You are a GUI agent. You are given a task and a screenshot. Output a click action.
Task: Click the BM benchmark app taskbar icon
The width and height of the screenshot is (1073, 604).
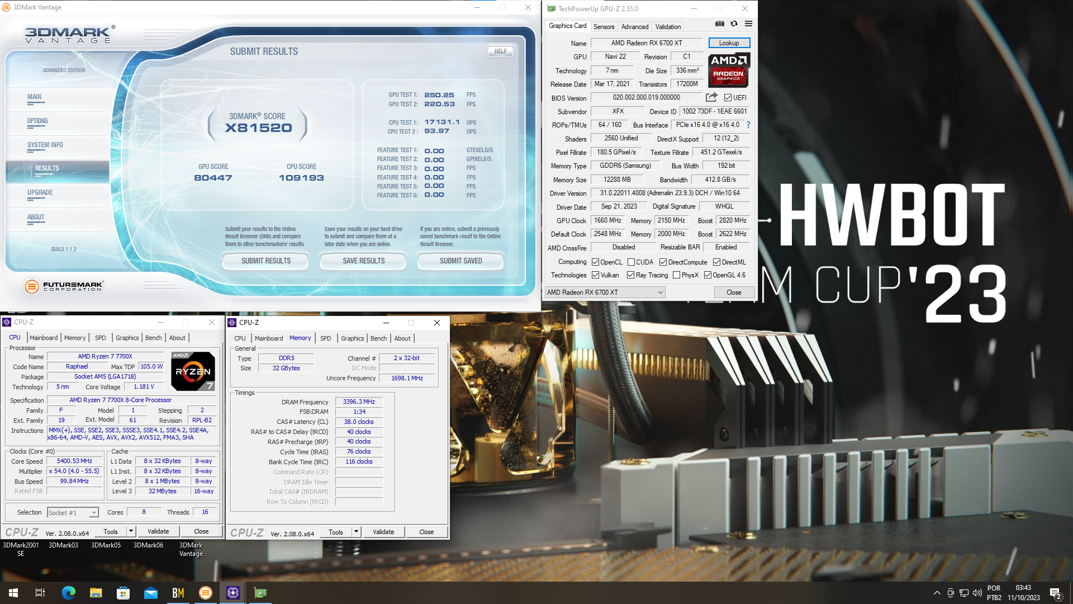178,593
